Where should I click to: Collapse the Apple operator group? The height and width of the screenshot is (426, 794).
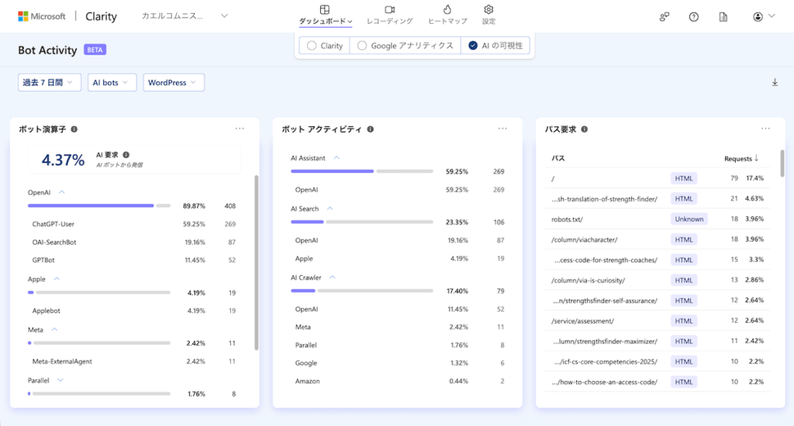[x=57, y=279]
